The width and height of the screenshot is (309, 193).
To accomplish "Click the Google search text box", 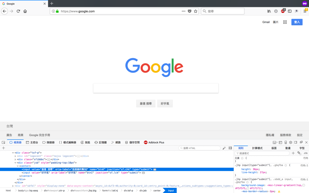I will 156,88.
